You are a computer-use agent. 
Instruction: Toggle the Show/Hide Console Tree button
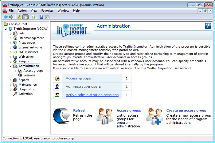point(25,17)
